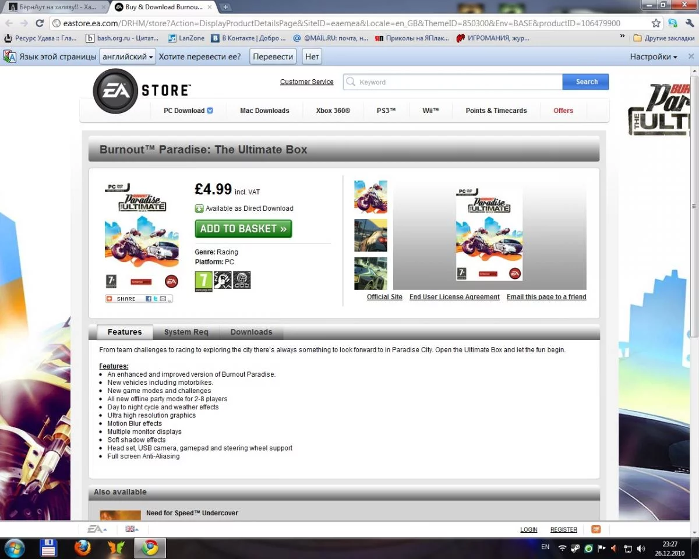
Task: Switch to the Downloads tab
Action: pos(251,332)
